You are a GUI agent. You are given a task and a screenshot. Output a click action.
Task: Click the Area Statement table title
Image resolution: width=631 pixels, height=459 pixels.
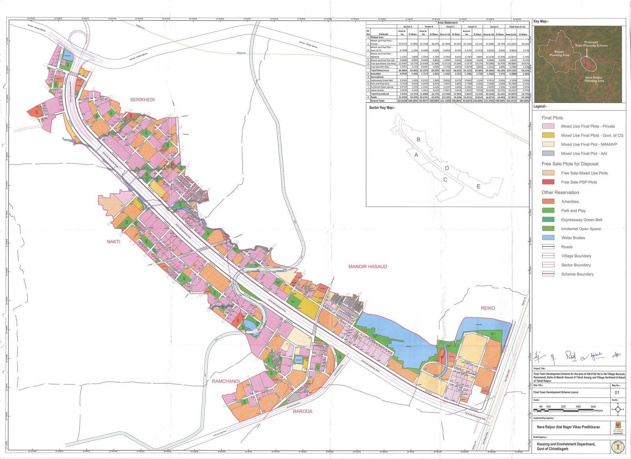448,23
